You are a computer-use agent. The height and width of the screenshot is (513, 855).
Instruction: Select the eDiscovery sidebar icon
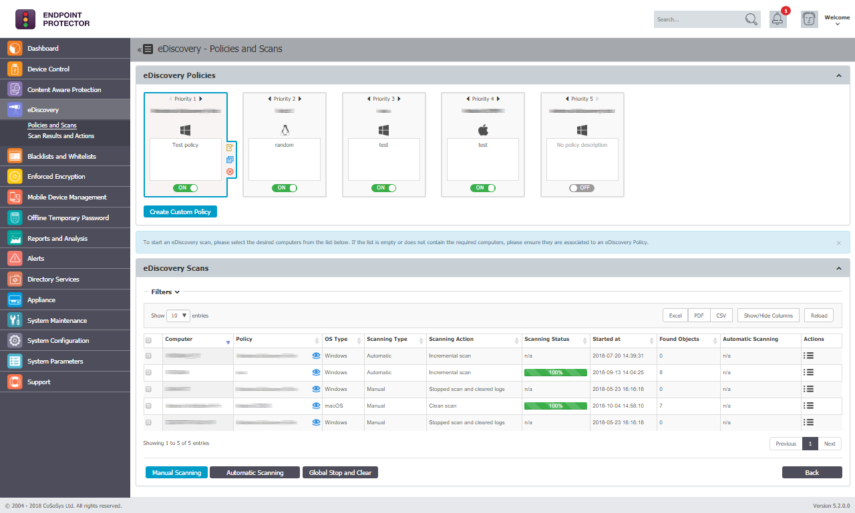point(13,109)
